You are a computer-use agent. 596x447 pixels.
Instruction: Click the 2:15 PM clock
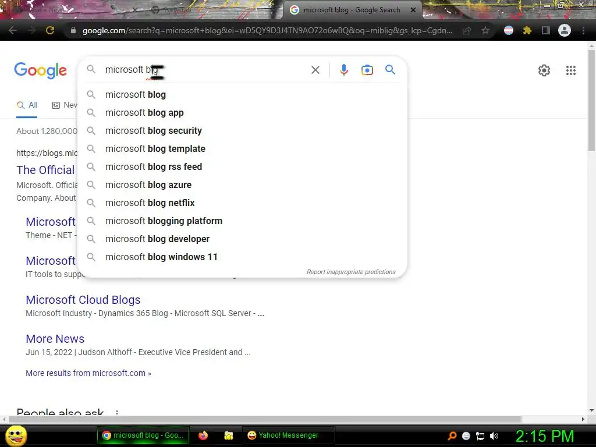(544, 437)
